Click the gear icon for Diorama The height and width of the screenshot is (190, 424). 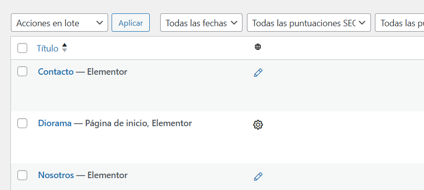pyautogui.click(x=258, y=125)
